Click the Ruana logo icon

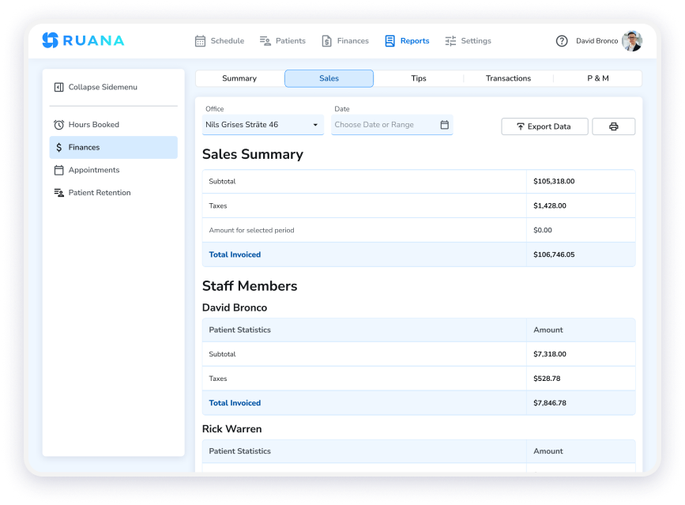51,40
